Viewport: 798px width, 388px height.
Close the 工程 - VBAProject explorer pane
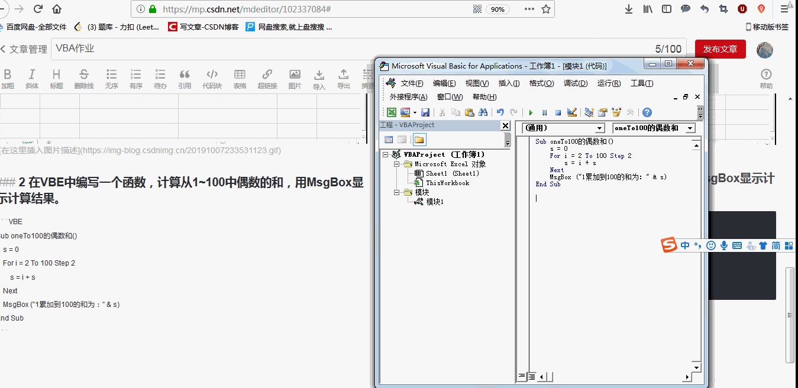click(505, 125)
